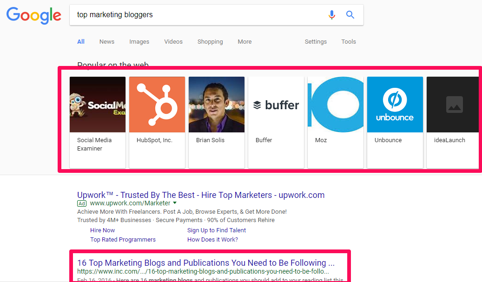The height and width of the screenshot is (282, 482).
Task: Switch to the Images tab
Action: click(139, 42)
